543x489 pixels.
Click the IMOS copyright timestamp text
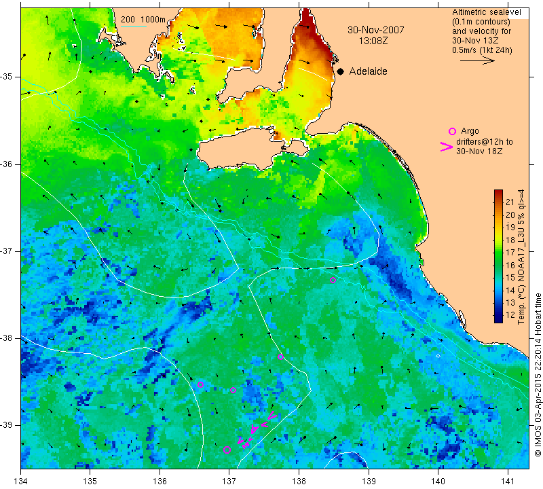point(538,375)
